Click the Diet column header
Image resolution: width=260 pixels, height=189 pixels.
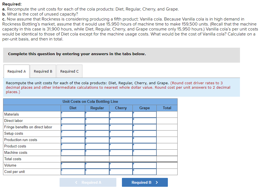click(x=73, y=108)
